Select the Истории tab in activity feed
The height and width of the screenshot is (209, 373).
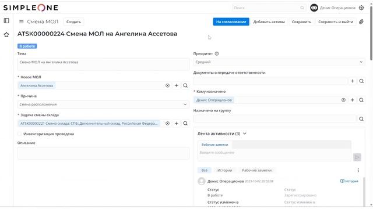pos(224,170)
